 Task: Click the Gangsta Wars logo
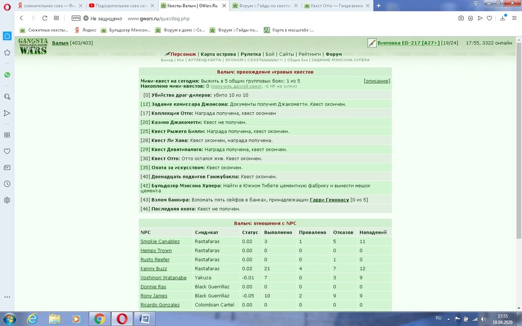[33, 46]
